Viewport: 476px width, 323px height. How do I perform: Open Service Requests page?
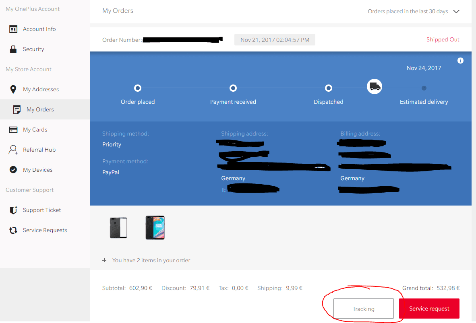coord(45,230)
